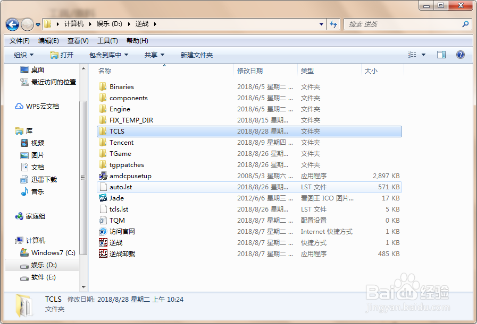Select the TCLS folder name
Screen dimensions: 477x324
tap(117, 132)
